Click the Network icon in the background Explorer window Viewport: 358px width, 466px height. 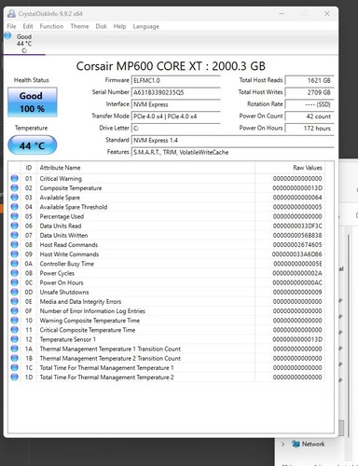[296, 444]
